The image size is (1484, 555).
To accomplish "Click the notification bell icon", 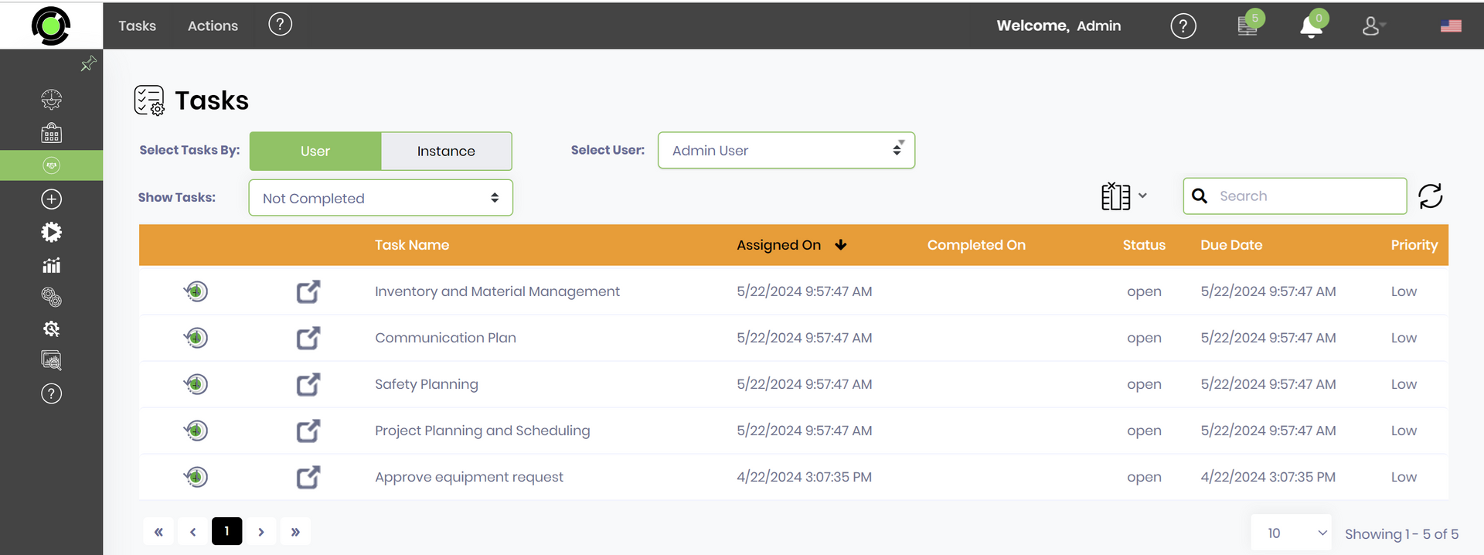I will (x=1311, y=26).
